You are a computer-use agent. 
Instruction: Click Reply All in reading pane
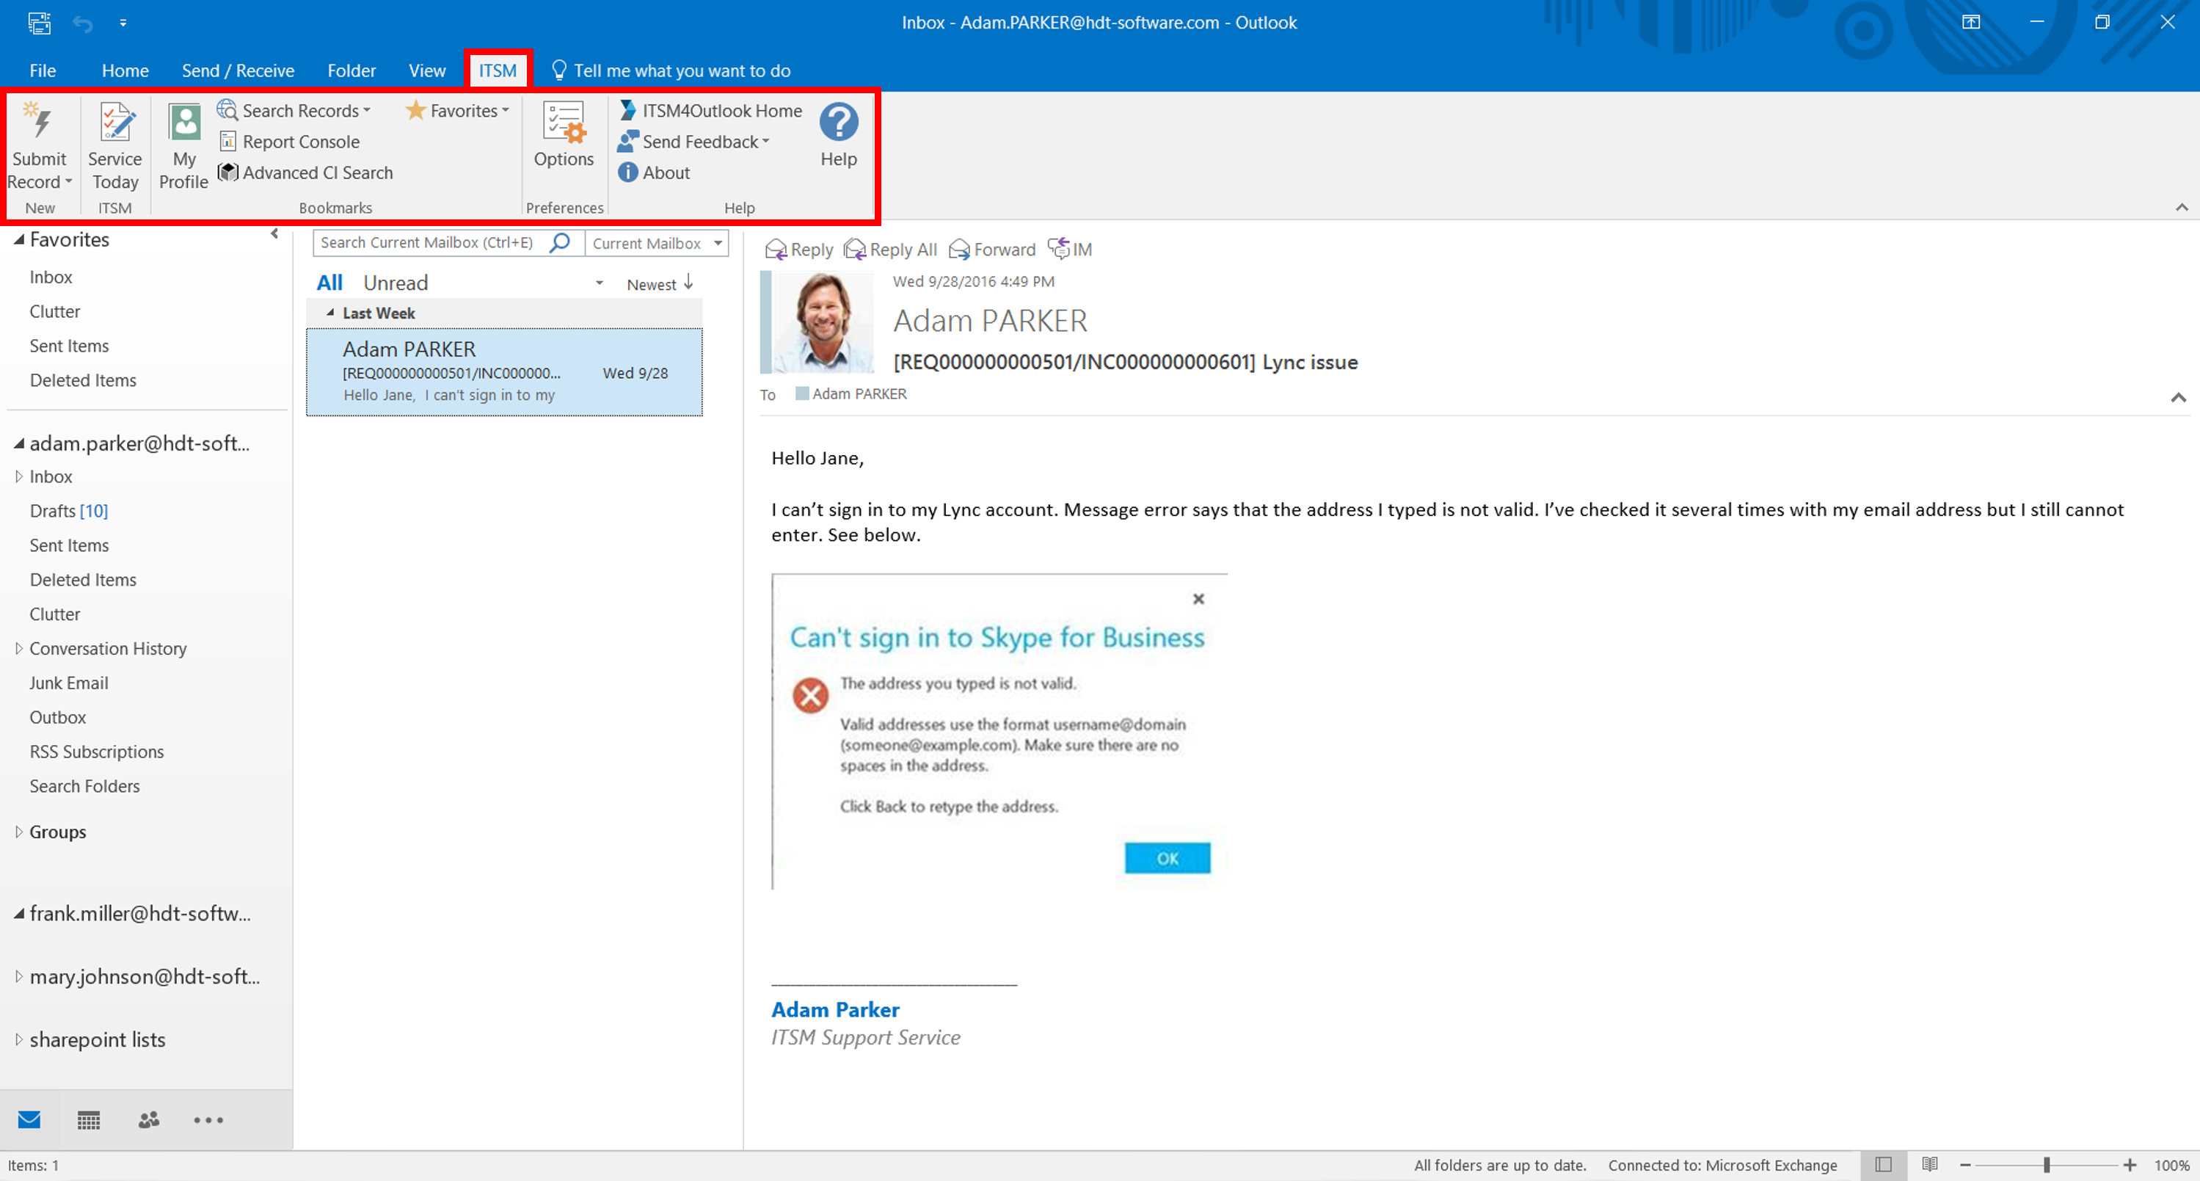pos(890,250)
